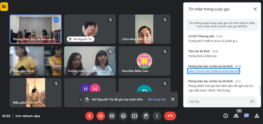Open the three-dot options on Phòng Giáo dục tile
The height and width of the screenshot is (124, 263).
point(56,20)
